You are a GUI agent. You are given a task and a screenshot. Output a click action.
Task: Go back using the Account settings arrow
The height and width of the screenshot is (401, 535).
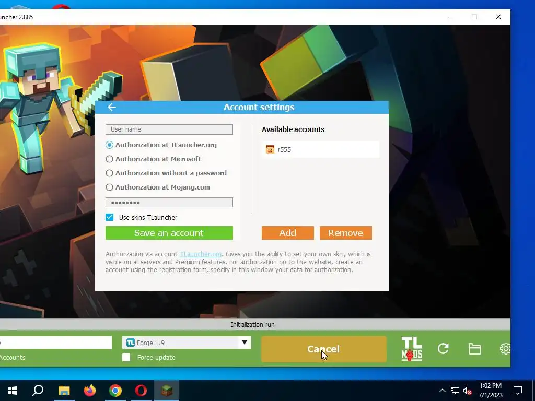point(112,107)
